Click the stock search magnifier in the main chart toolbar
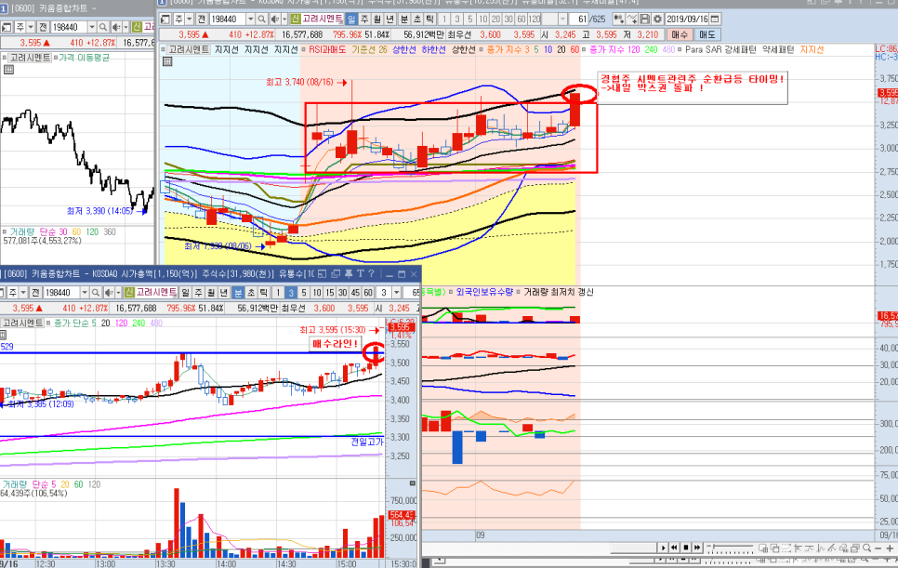 (x=262, y=19)
